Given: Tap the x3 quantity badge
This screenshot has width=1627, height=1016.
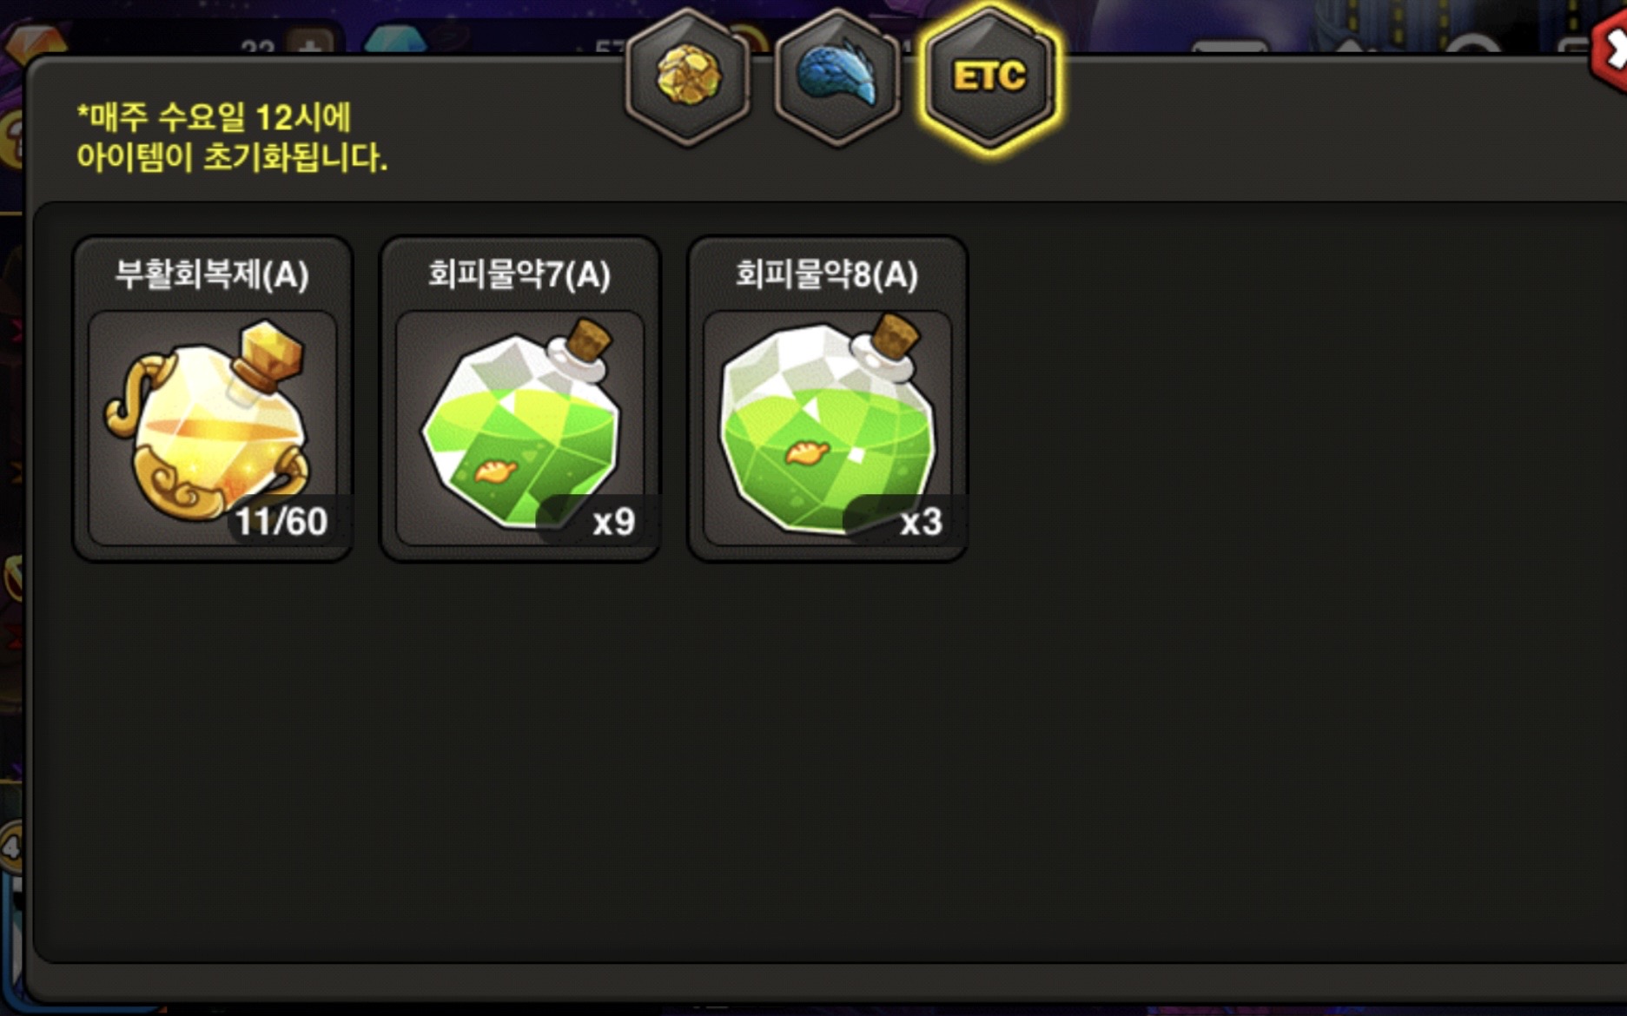Looking at the screenshot, I should pos(921,522).
